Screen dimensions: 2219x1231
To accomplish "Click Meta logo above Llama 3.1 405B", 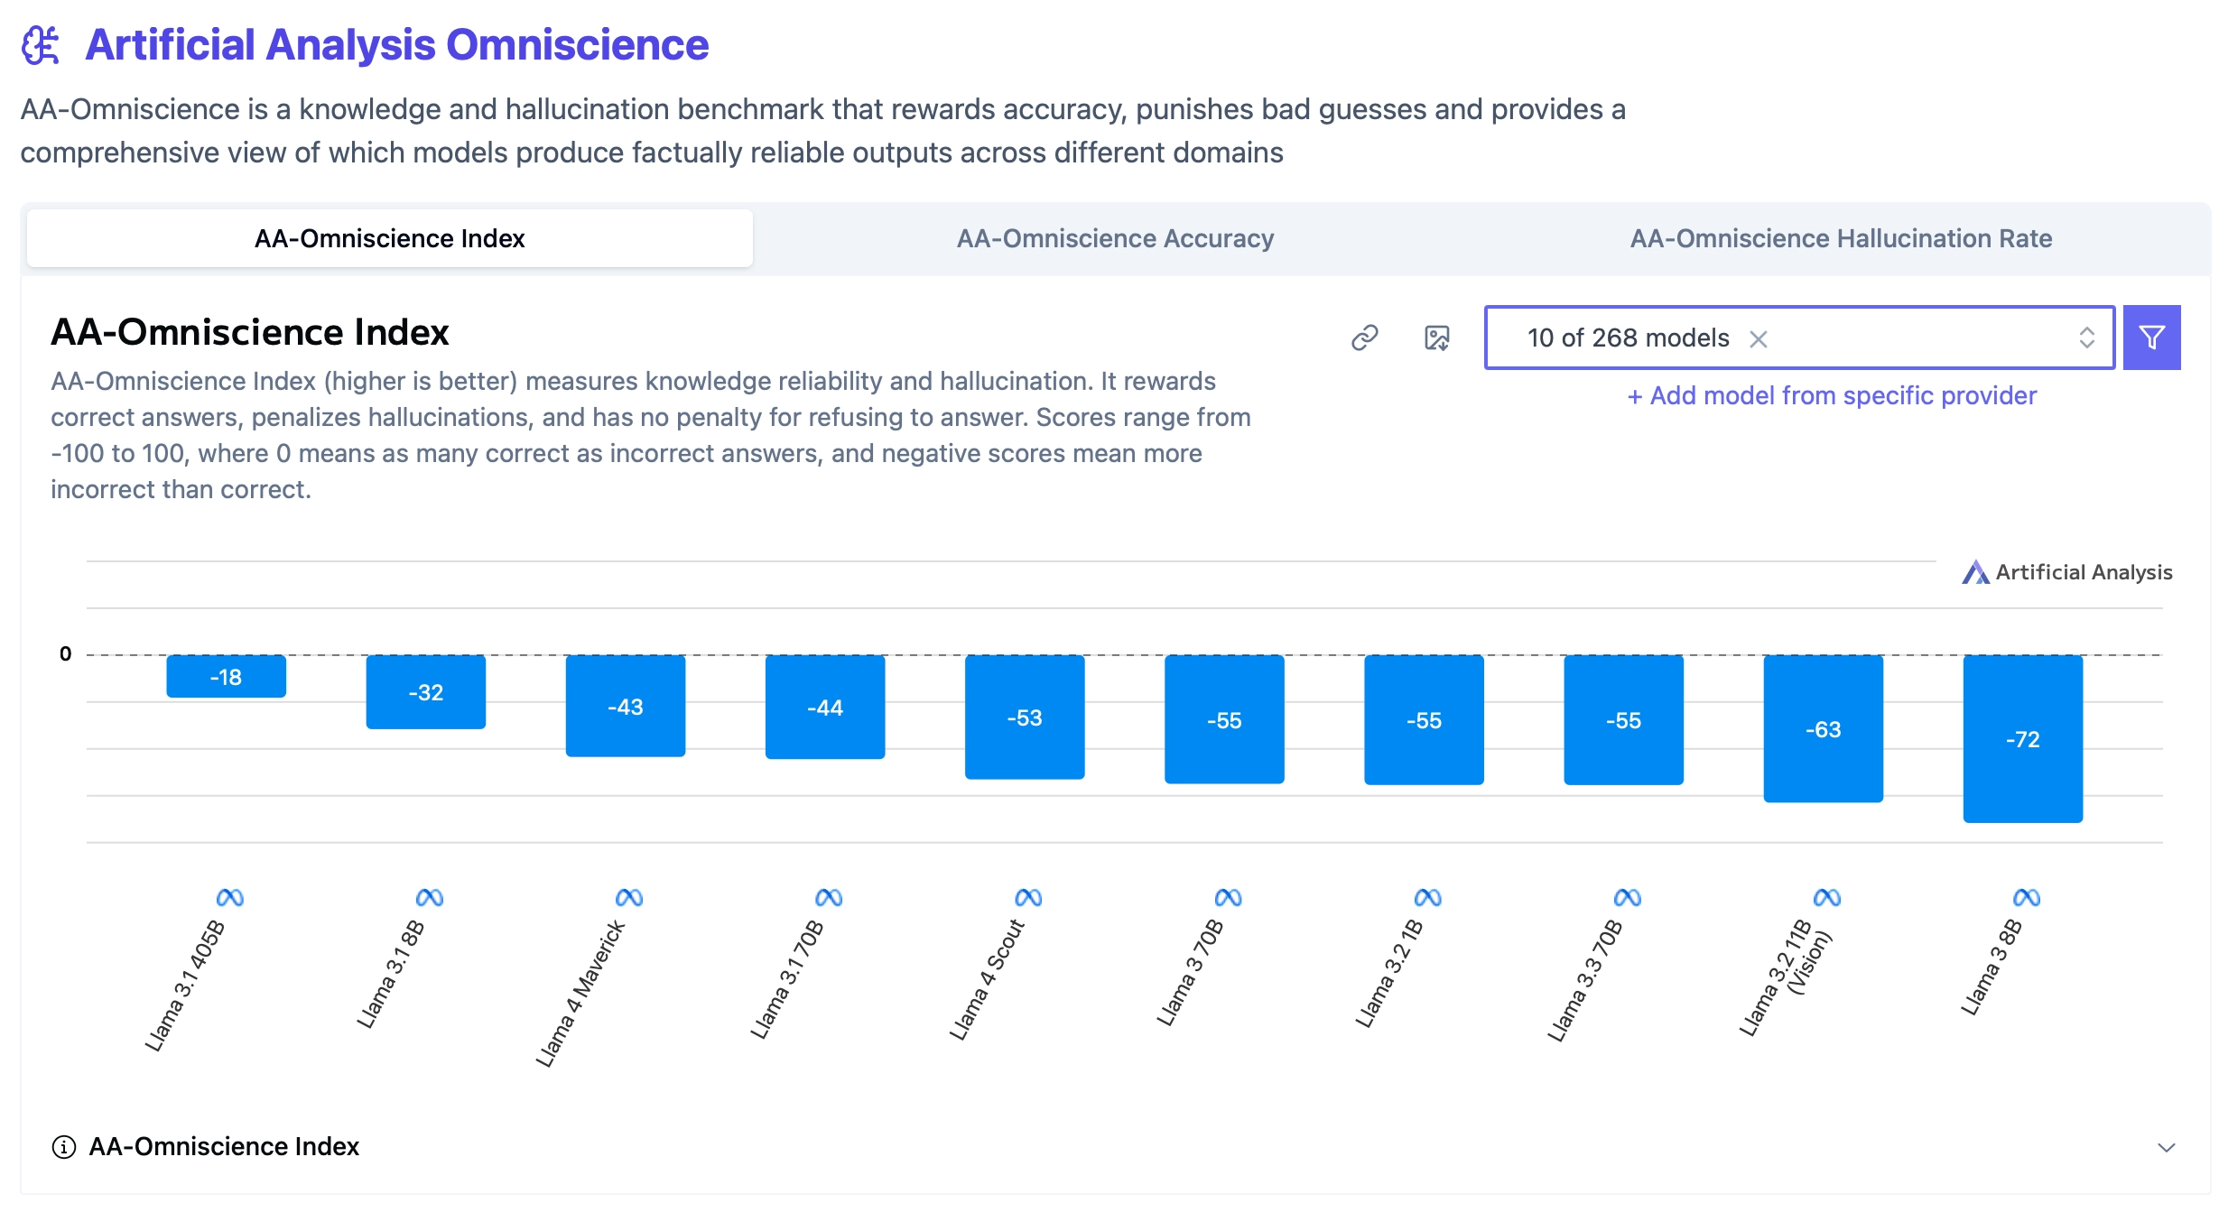I will point(230,897).
